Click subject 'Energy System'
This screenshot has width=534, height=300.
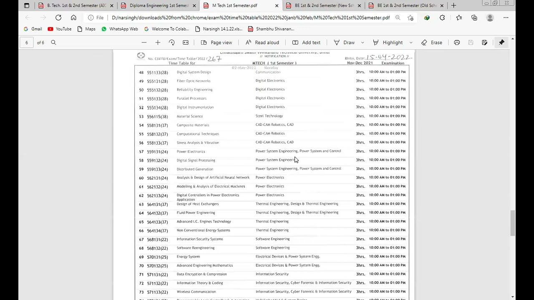pos(188,257)
